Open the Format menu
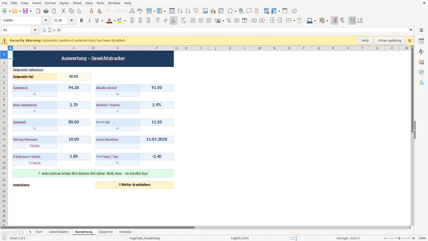 [50, 3]
